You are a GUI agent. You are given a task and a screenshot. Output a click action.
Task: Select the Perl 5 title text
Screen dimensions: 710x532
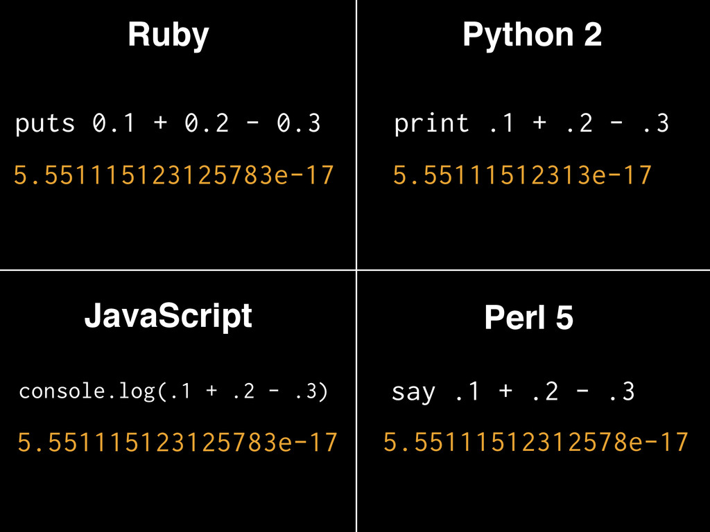tap(528, 319)
